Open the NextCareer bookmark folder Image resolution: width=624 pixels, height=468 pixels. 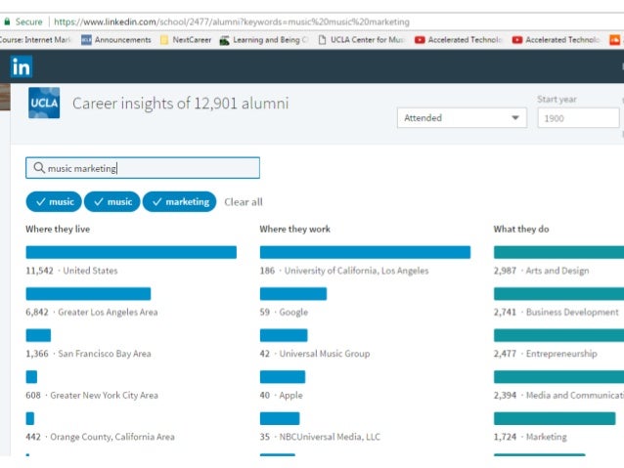click(x=186, y=40)
